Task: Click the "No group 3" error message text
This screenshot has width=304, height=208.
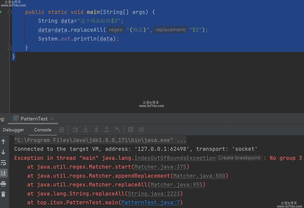Action: 286,158
